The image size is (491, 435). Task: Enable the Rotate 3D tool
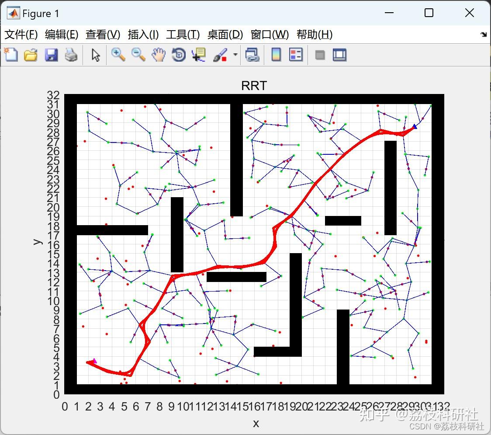click(x=179, y=55)
